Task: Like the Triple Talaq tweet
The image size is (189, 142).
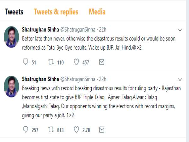Action: [x=76, y=129]
